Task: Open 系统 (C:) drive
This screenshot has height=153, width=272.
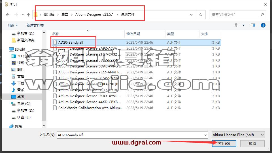Action: pos(21,104)
